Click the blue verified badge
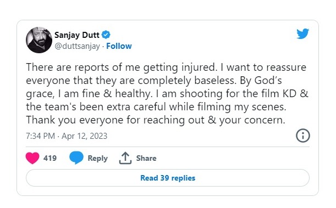This screenshot has width=336, height=208. (x=106, y=35)
